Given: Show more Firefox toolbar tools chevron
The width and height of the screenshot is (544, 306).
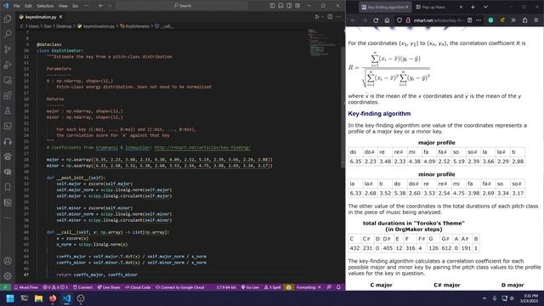Looking at the screenshot, I should 513,20.
